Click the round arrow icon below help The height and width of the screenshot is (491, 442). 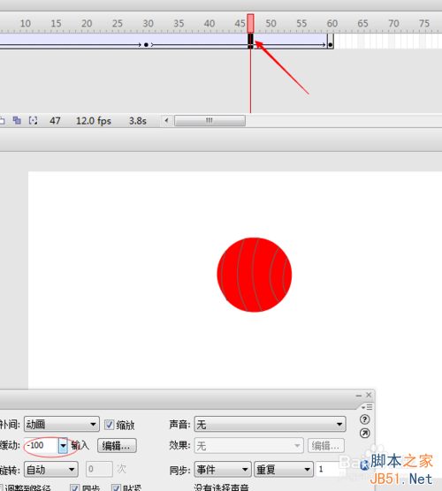pos(364,433)
